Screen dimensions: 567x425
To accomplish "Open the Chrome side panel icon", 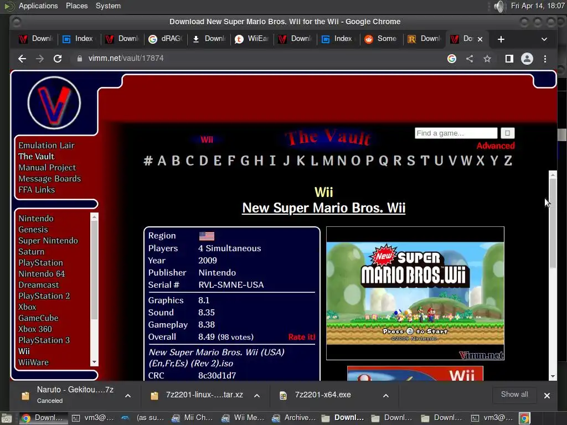I will point(509,59).
